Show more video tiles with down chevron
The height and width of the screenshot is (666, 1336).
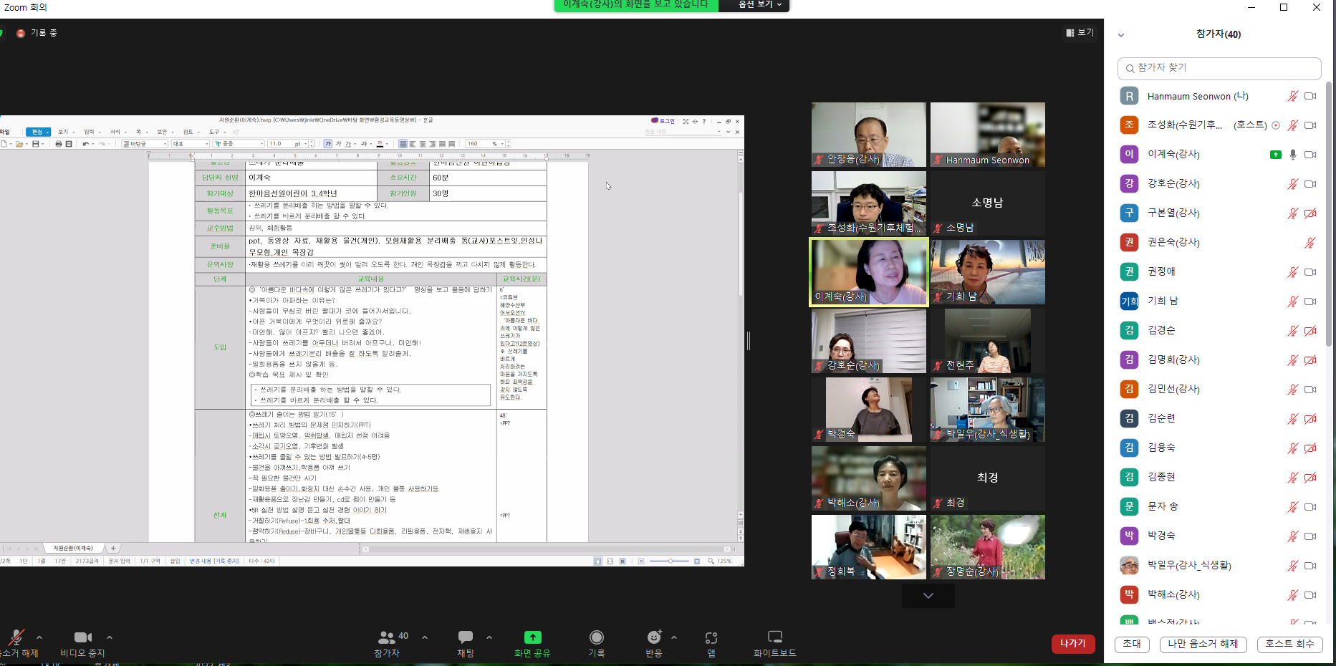point(928,596)
